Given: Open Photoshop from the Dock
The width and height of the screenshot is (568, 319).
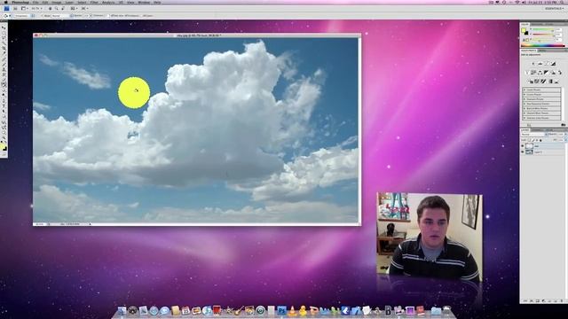Looking at the screenshot, I should pyautogui.click(x=282, y=310).
